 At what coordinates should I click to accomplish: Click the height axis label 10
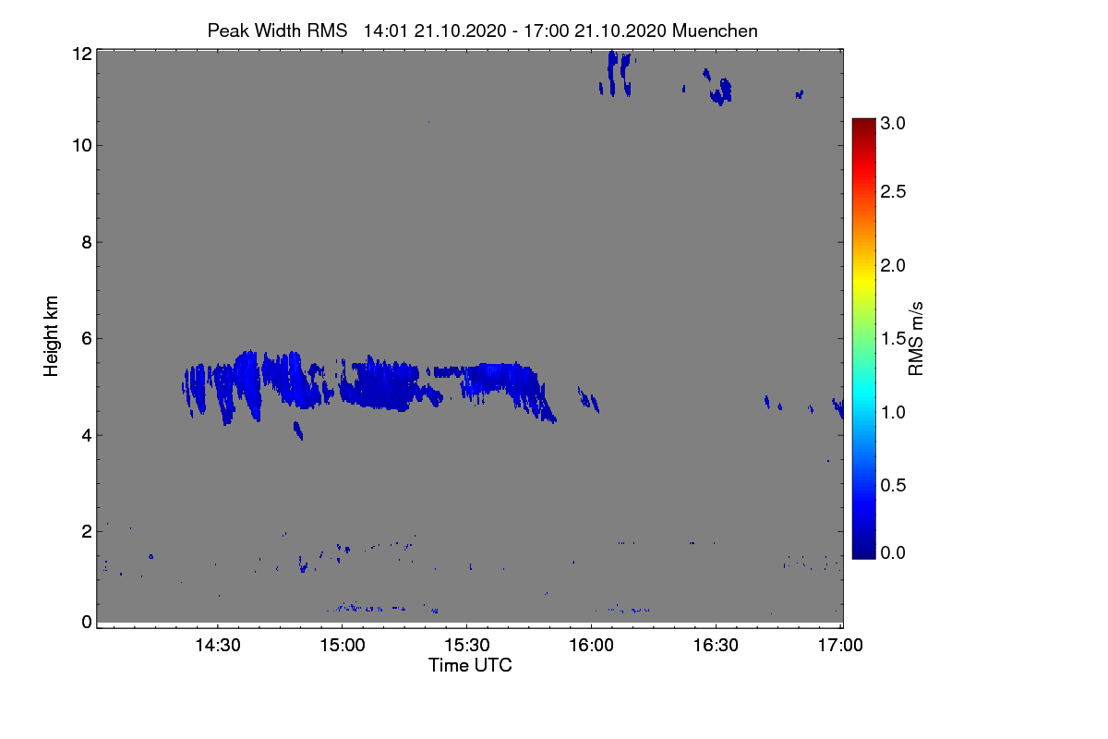pos(81,145)
